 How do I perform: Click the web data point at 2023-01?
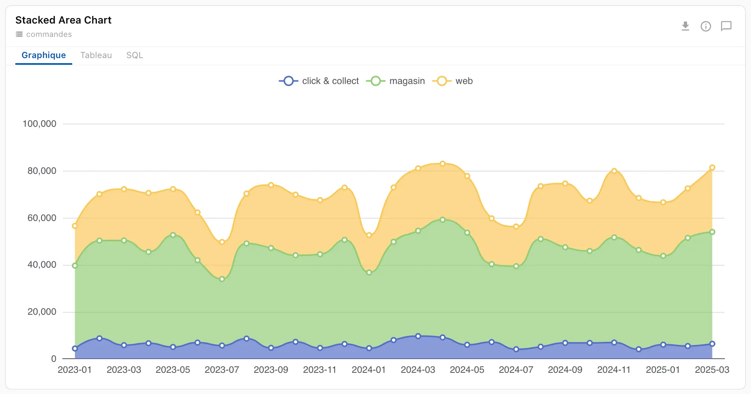click(x=75, y=226)
